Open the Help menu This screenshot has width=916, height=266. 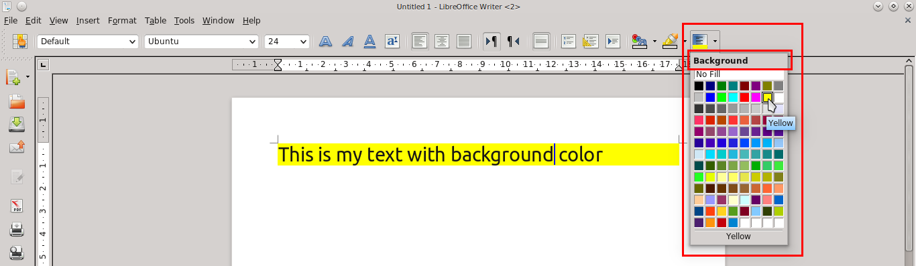(x=251, y=21)
